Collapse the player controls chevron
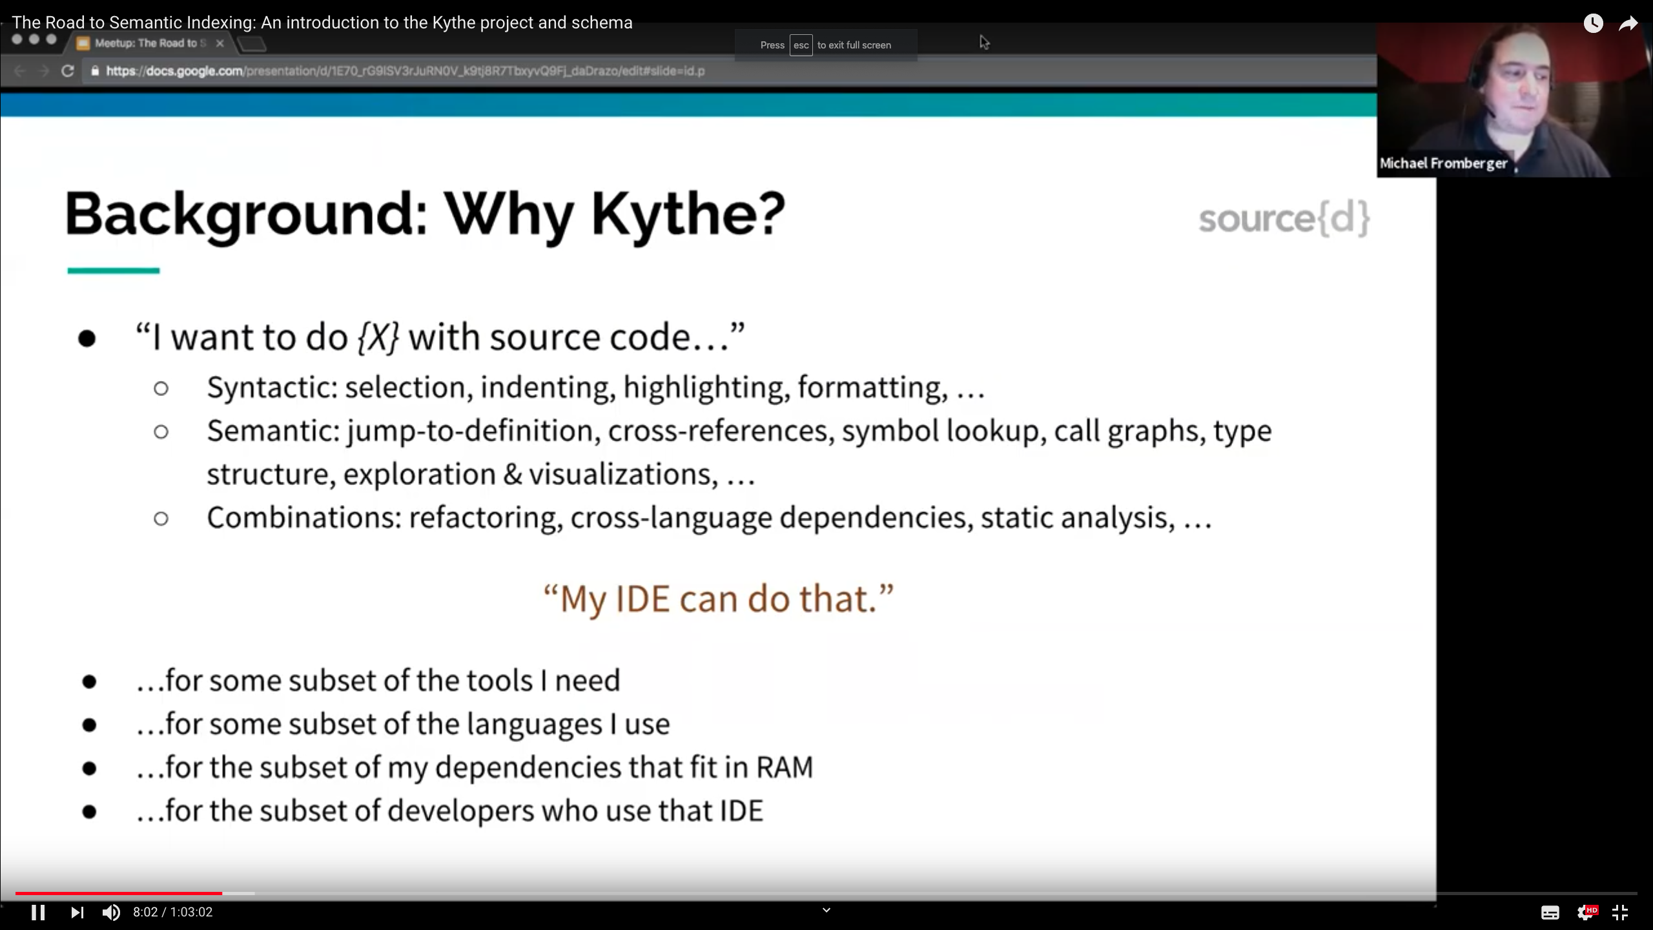1653x930 pixels. (826, 909)
